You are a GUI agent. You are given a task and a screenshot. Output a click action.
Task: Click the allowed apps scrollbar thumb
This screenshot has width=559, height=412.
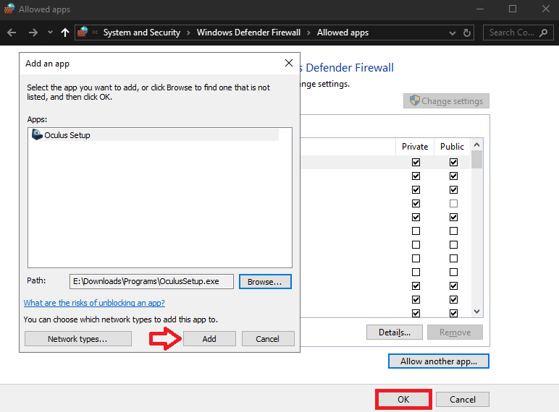pyautogui.click(x=476, y=159)
